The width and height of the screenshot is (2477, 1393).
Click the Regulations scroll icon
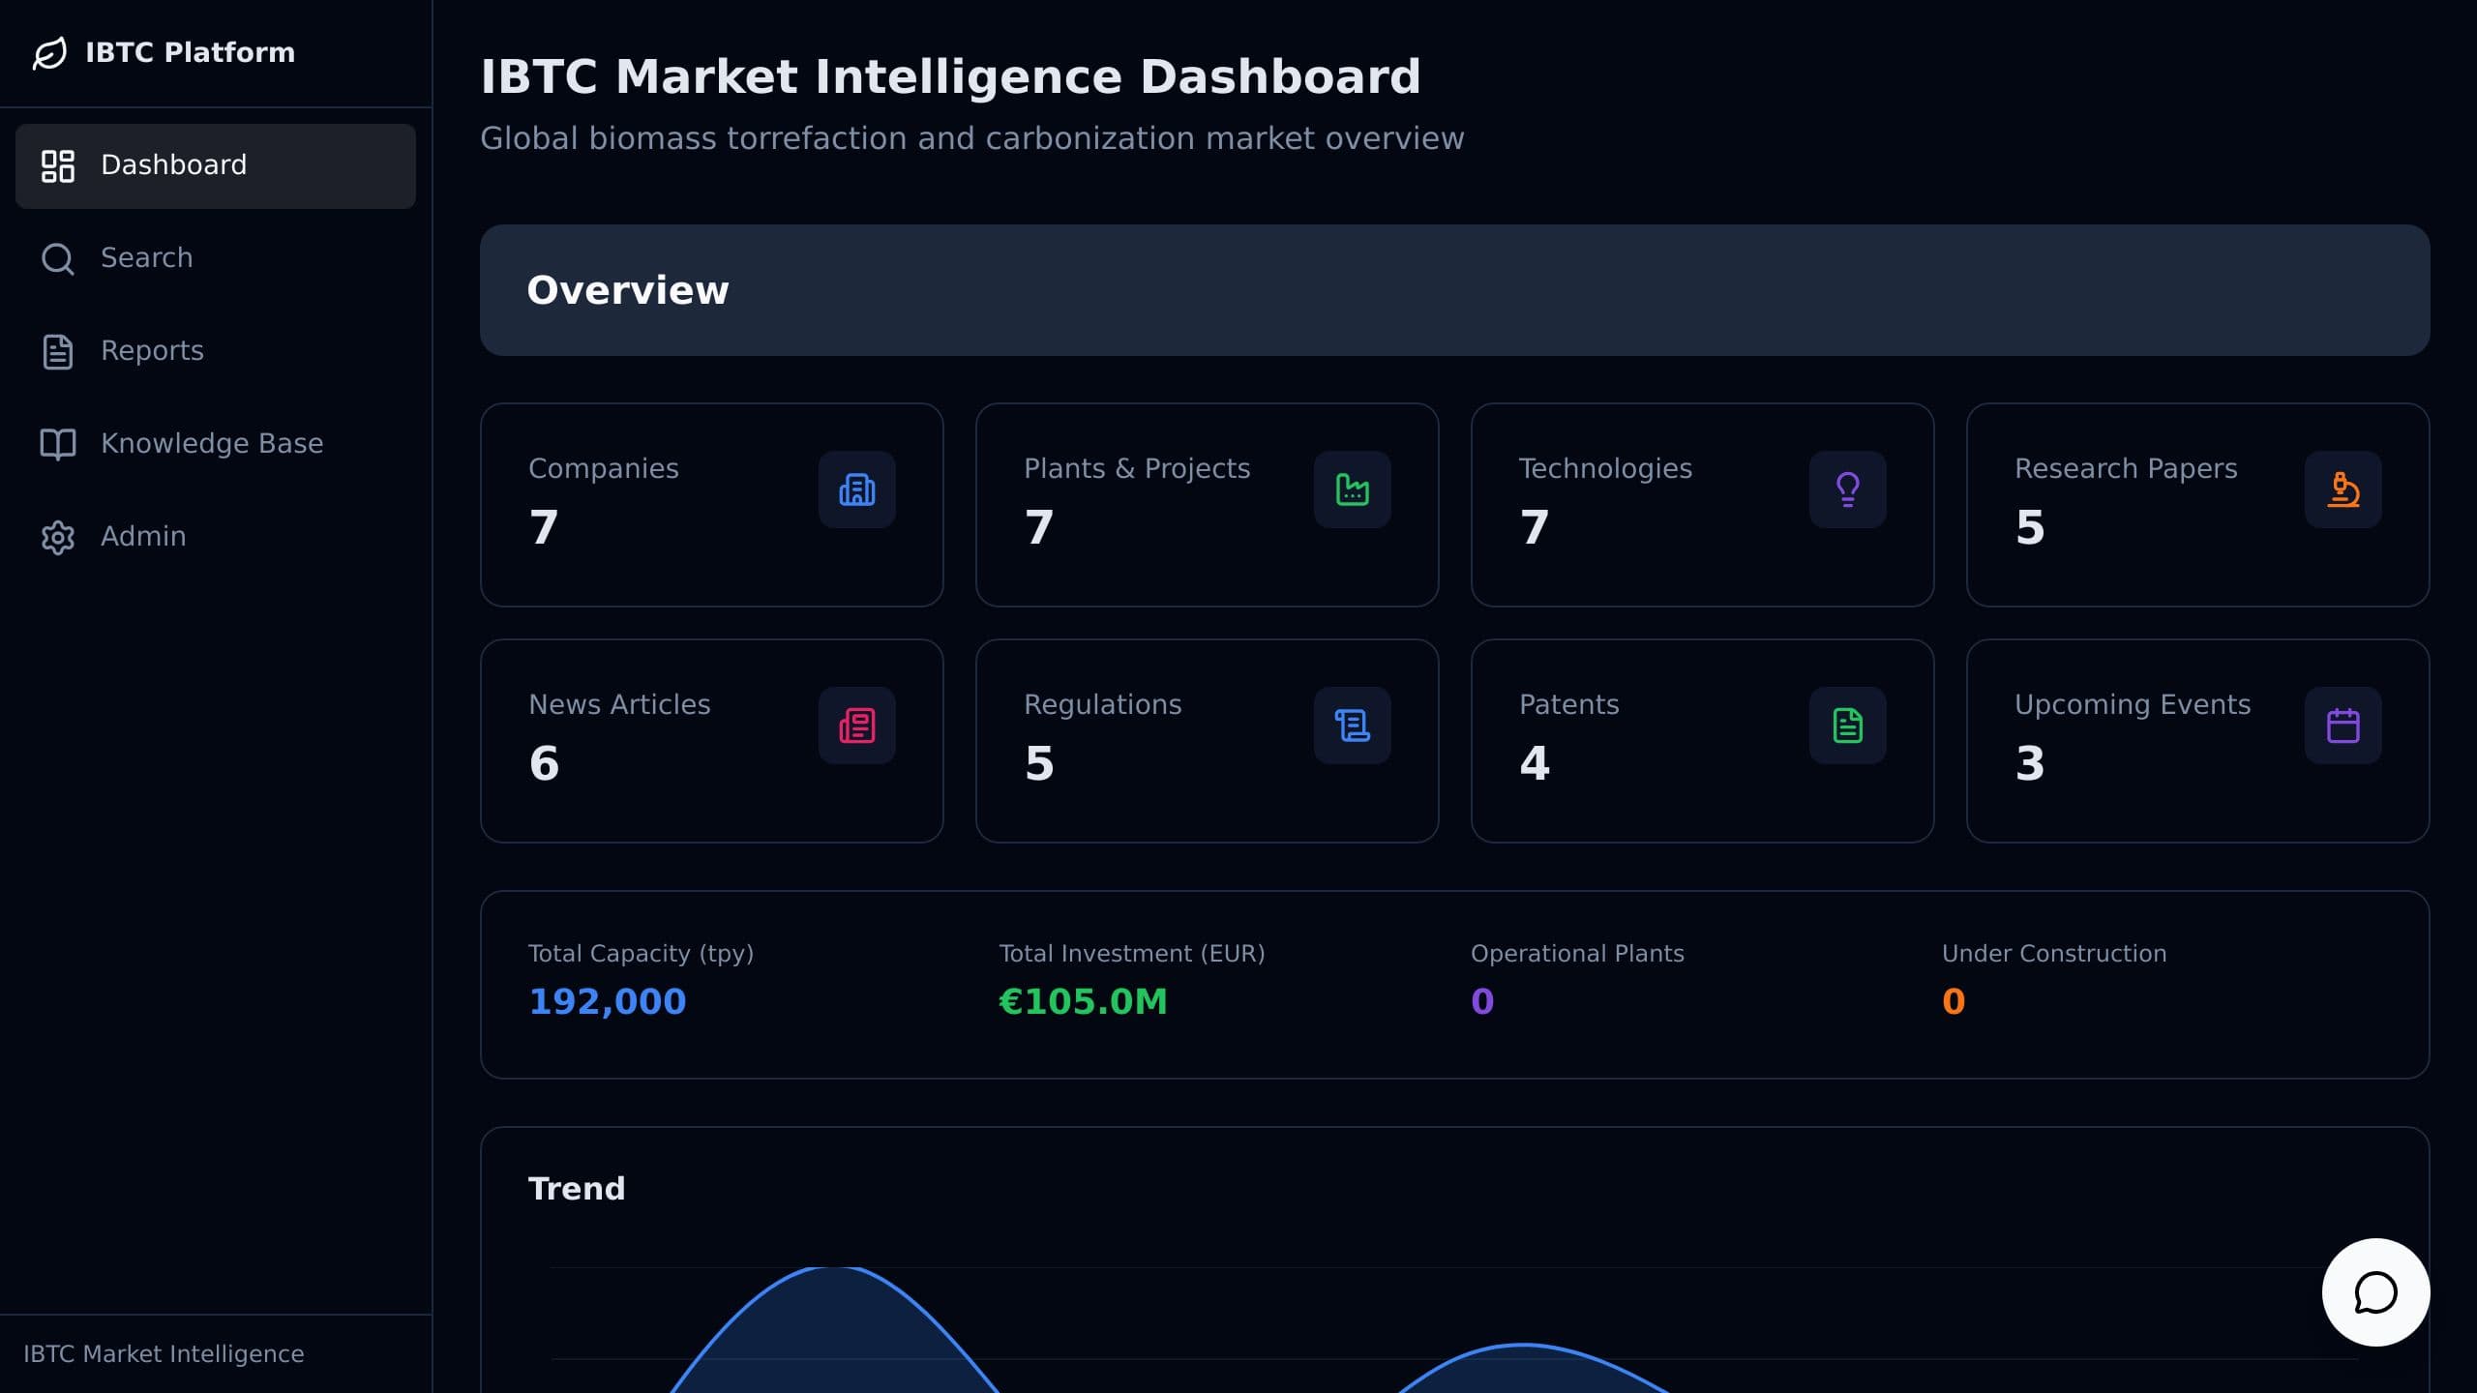(x=1353, y=726)
